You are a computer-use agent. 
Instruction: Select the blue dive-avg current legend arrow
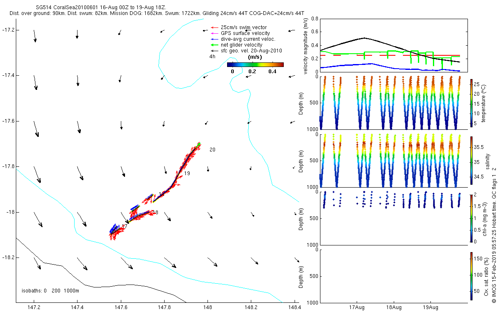coord(215,39)
